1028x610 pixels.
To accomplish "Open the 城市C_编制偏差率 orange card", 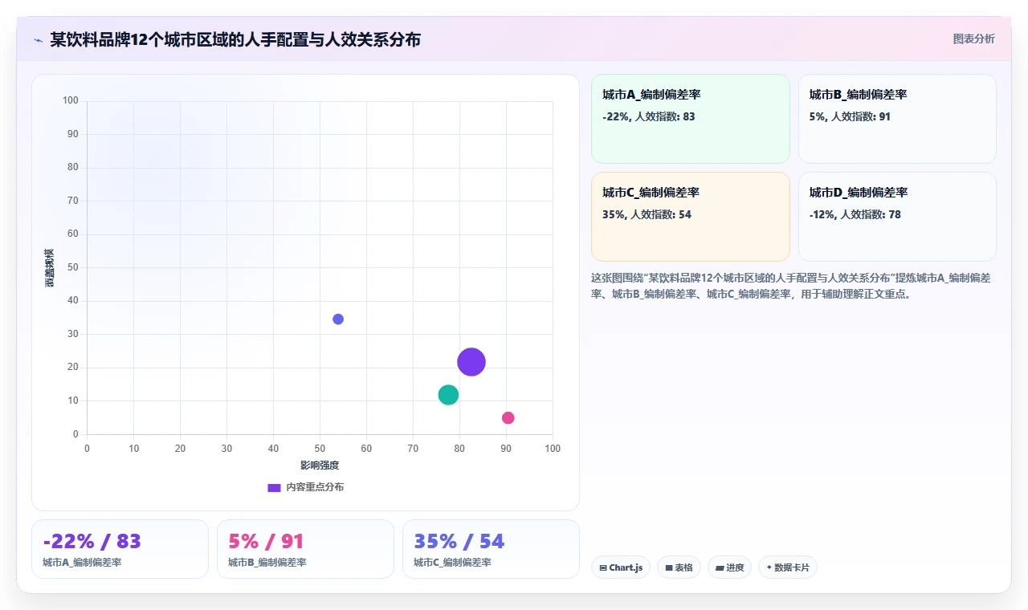I will click(x=691, y=217).
